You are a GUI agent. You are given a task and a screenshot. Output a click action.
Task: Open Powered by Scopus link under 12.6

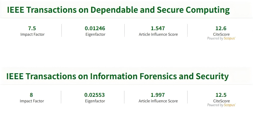click(x=221, y=38)
